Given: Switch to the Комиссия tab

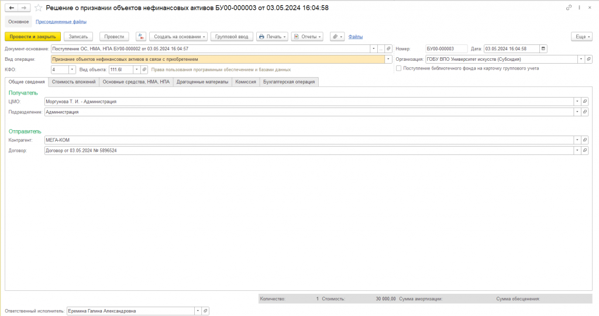Looking at the screenshot, I should click(246, 82).
